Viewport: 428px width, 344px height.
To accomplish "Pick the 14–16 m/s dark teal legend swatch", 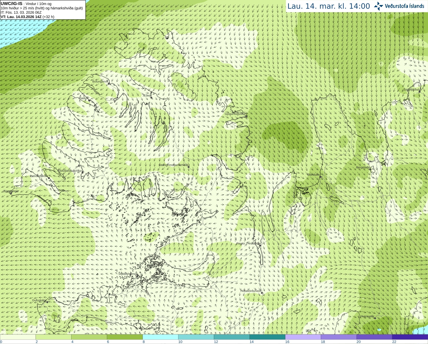I will coord(267,337).
